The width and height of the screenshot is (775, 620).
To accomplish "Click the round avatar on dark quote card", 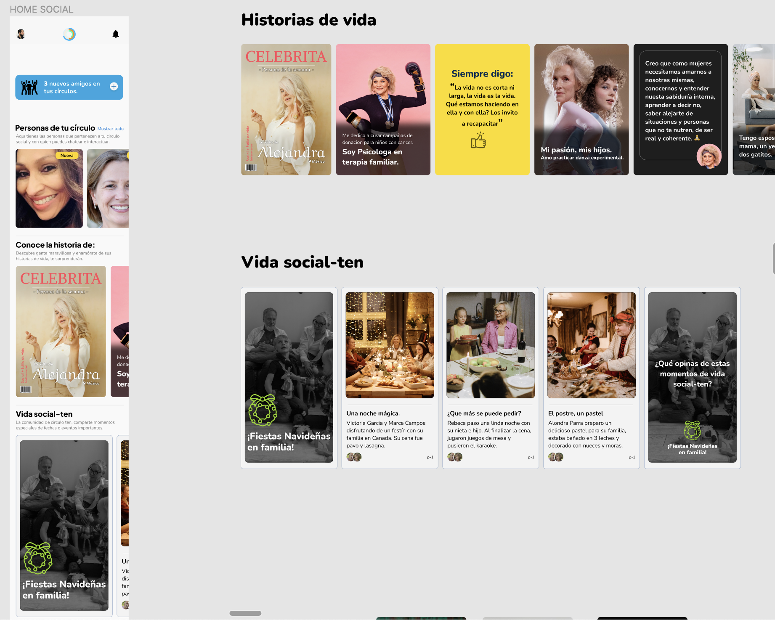I will pos(709,156).
